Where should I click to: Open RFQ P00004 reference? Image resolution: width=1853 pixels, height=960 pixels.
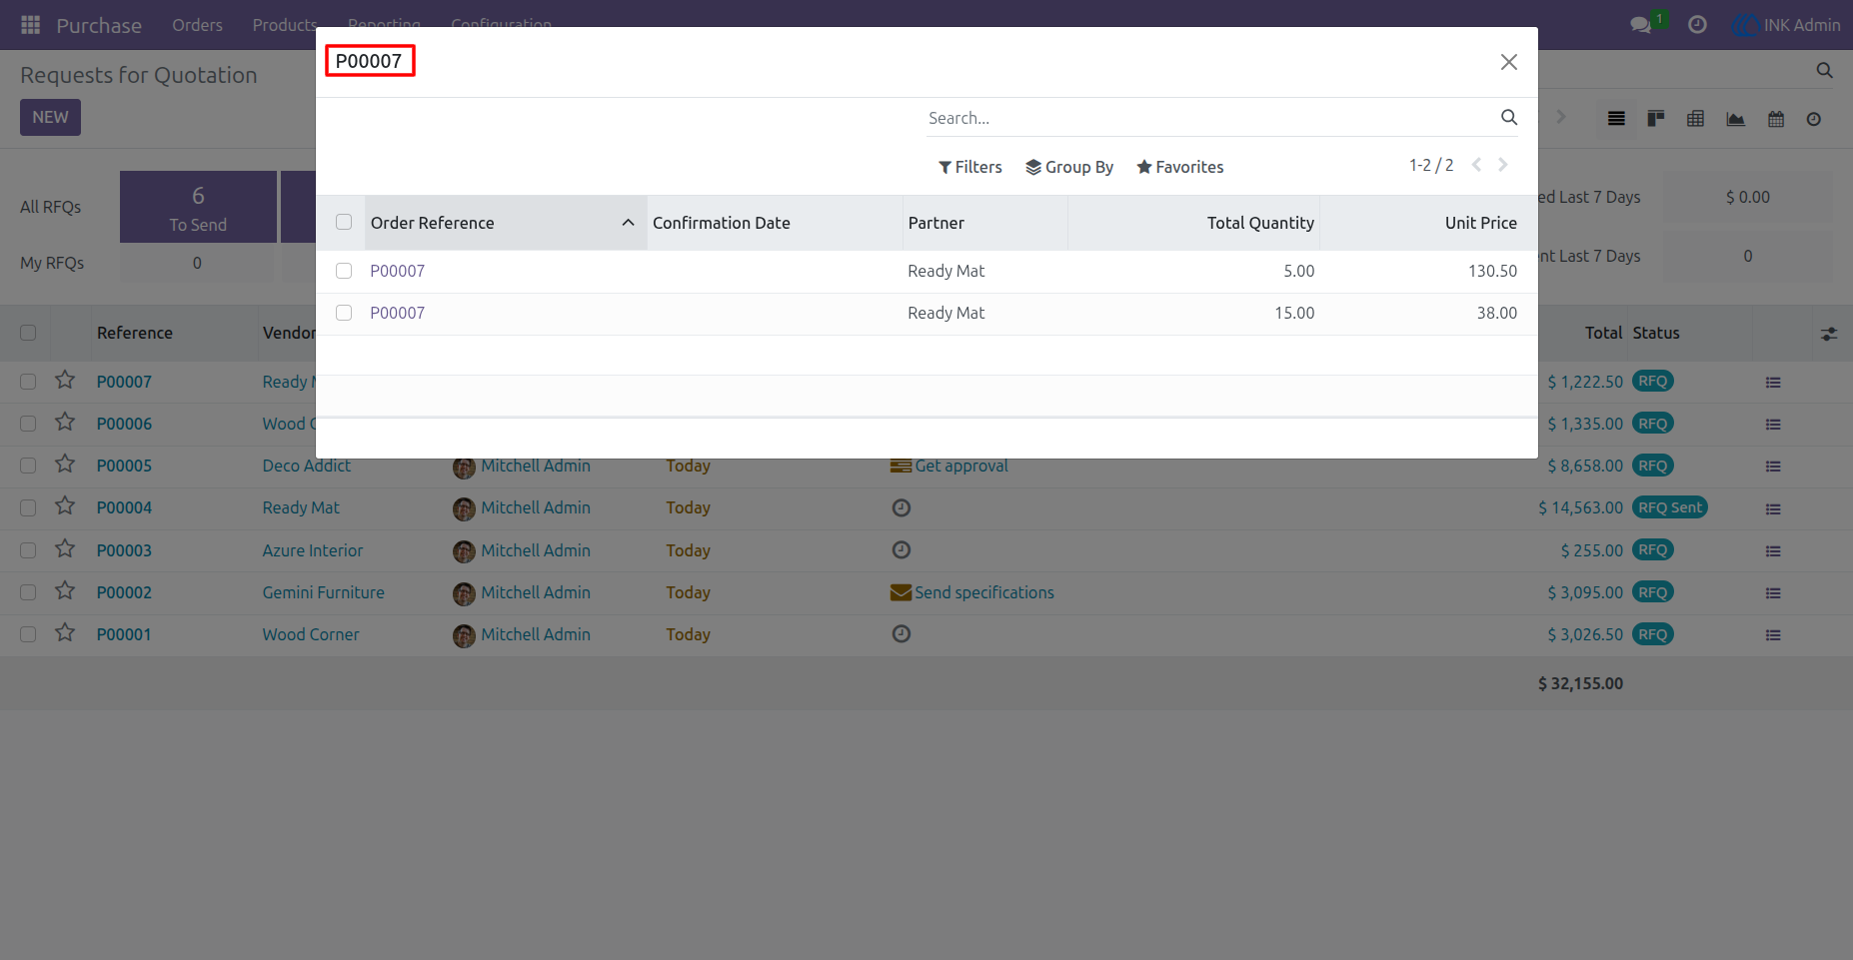(x=124, y=507)
